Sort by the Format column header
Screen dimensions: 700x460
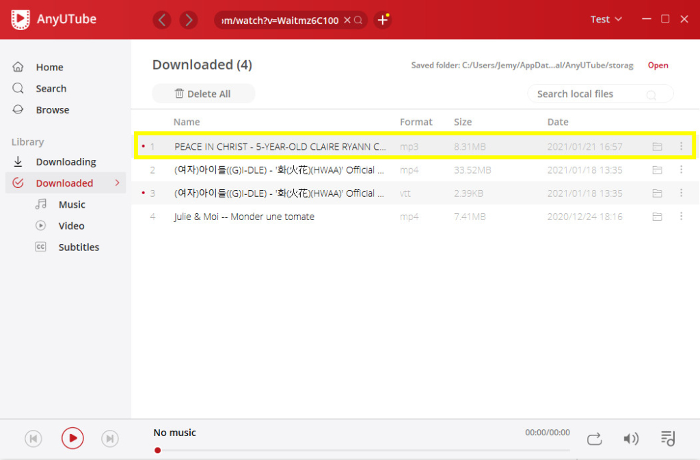tap(416, 122)
